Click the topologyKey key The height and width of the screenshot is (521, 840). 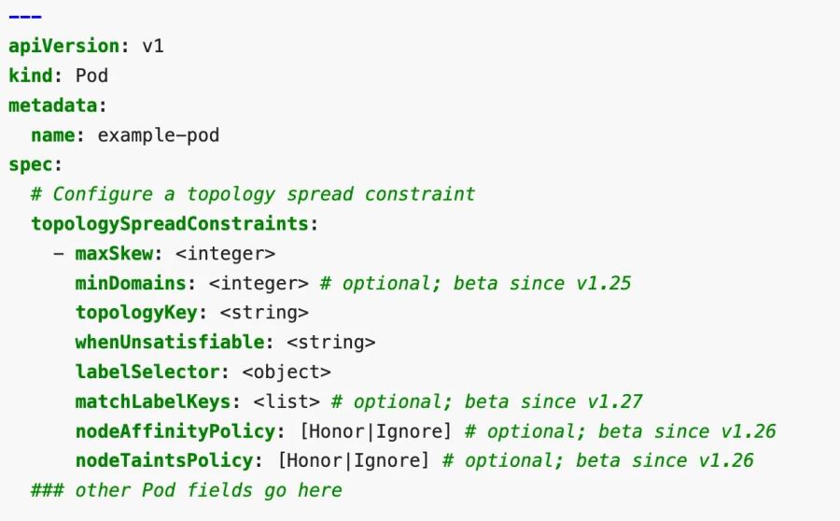135,312
